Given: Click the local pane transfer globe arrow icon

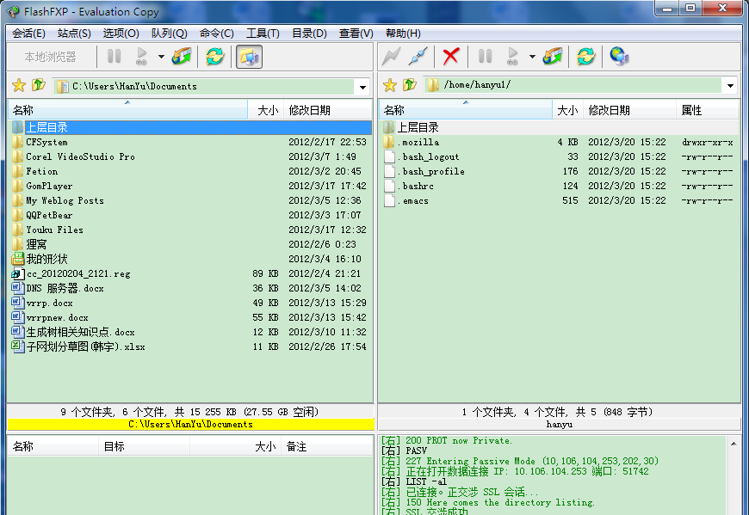Looking at the screenshot, I should 182,56.
